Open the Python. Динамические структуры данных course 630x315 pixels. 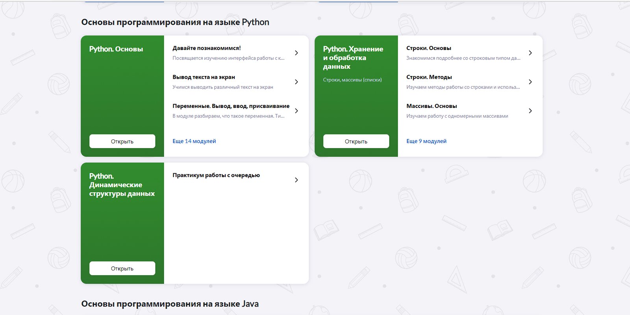click(122, 269)
